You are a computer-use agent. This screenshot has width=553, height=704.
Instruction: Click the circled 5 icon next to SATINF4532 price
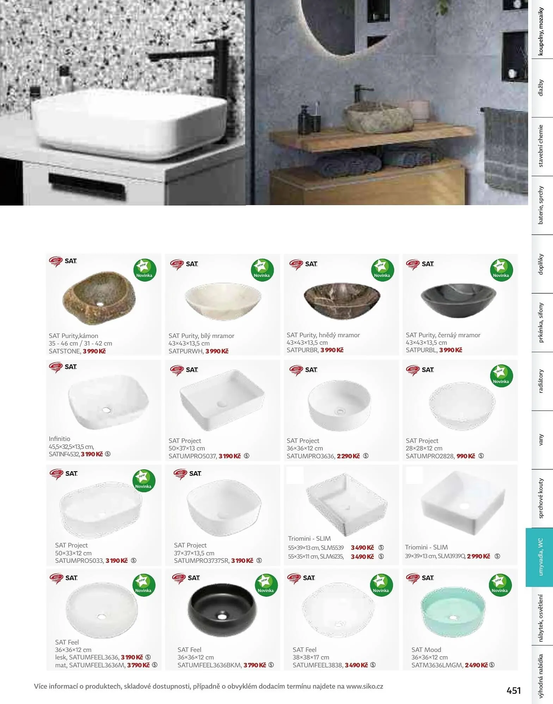click(x=108, y=454)
